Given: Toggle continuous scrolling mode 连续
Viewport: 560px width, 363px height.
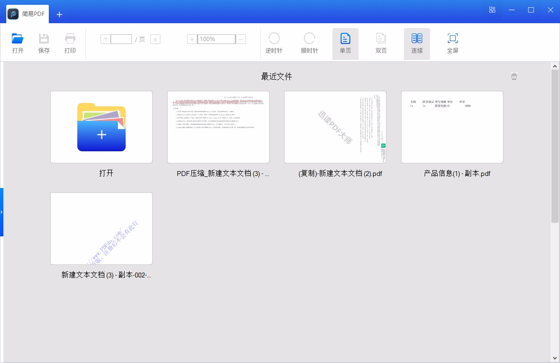Looking at the screenshot, I should pos(416,44).
